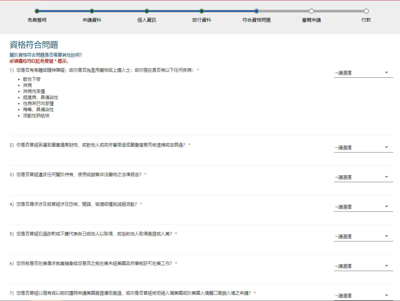
Task: Open question 6 employment answer dropdown
Action: [x=363, y=266]
